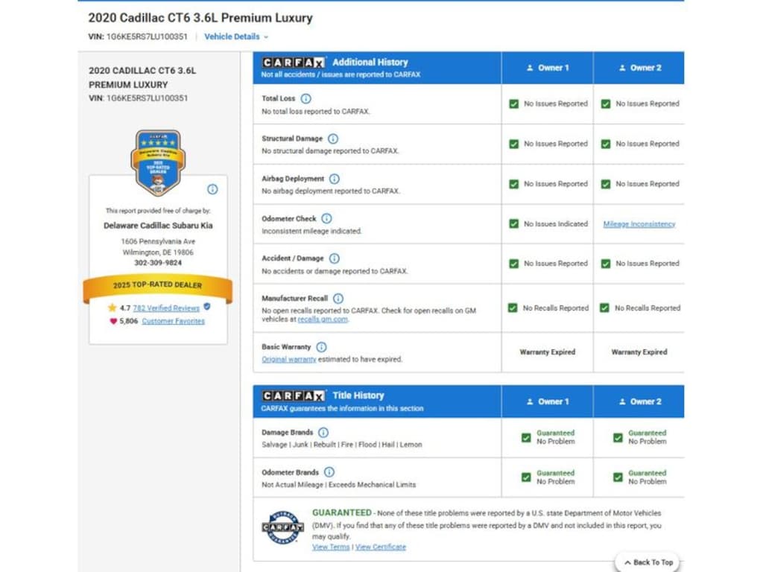Open the 782 Verified Reviews link
The image size is (763, 572).
166,308
